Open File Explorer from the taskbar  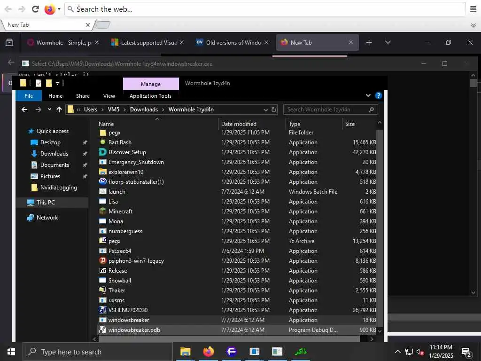185,352
